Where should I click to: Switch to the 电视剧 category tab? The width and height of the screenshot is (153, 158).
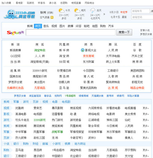[66, 102]
